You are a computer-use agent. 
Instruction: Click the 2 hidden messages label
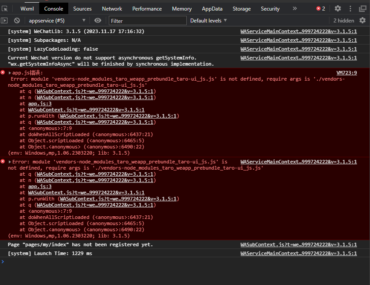tap(344, 20)
